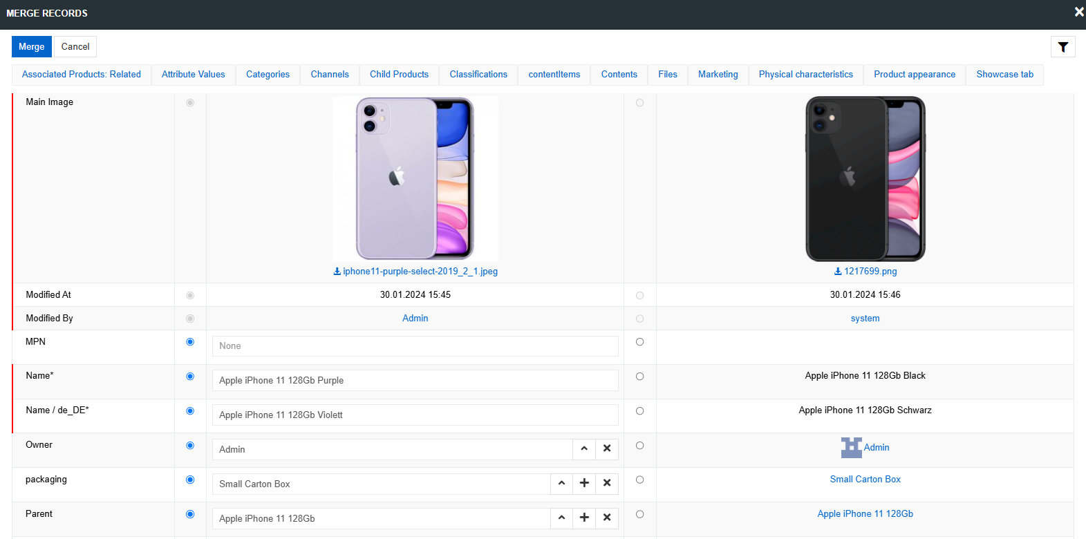The height and width of the screenshot is (539, 1086).
Task: Switch to the Contents tab
Action: click(x=619, y=75)
